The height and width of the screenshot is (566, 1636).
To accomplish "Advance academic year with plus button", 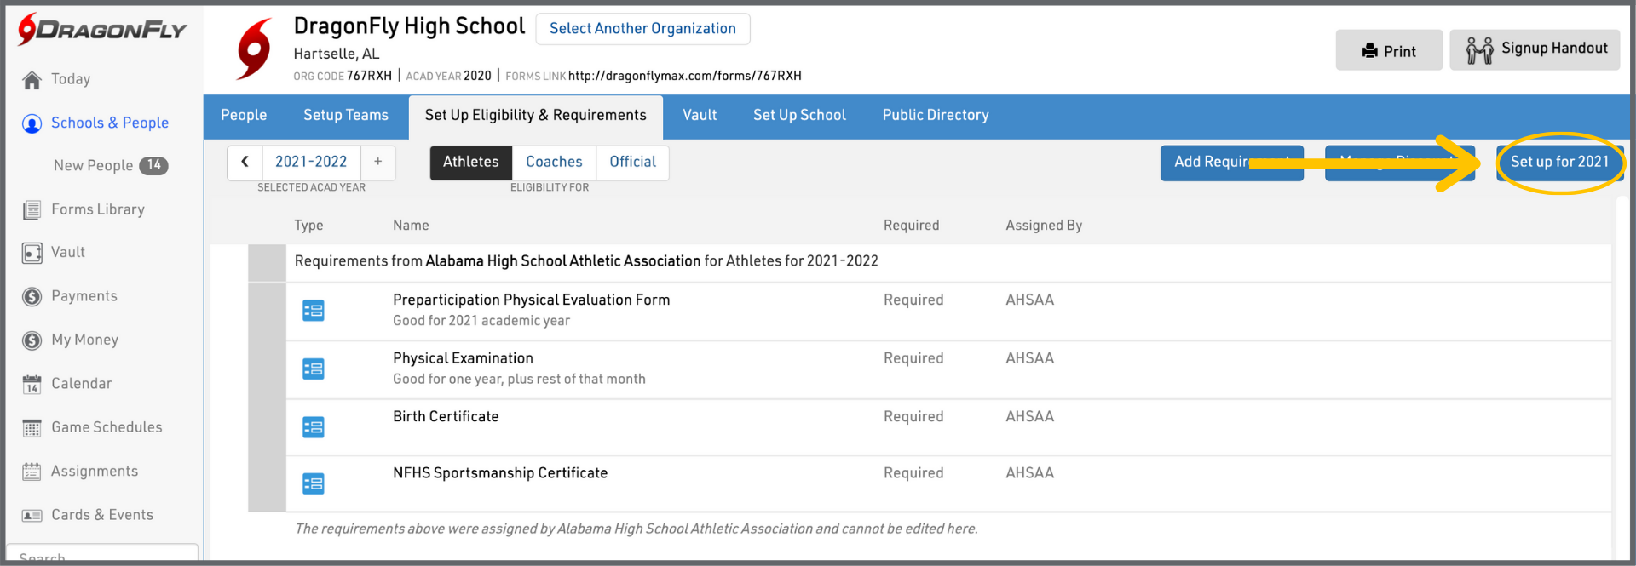I will [377, 162].
